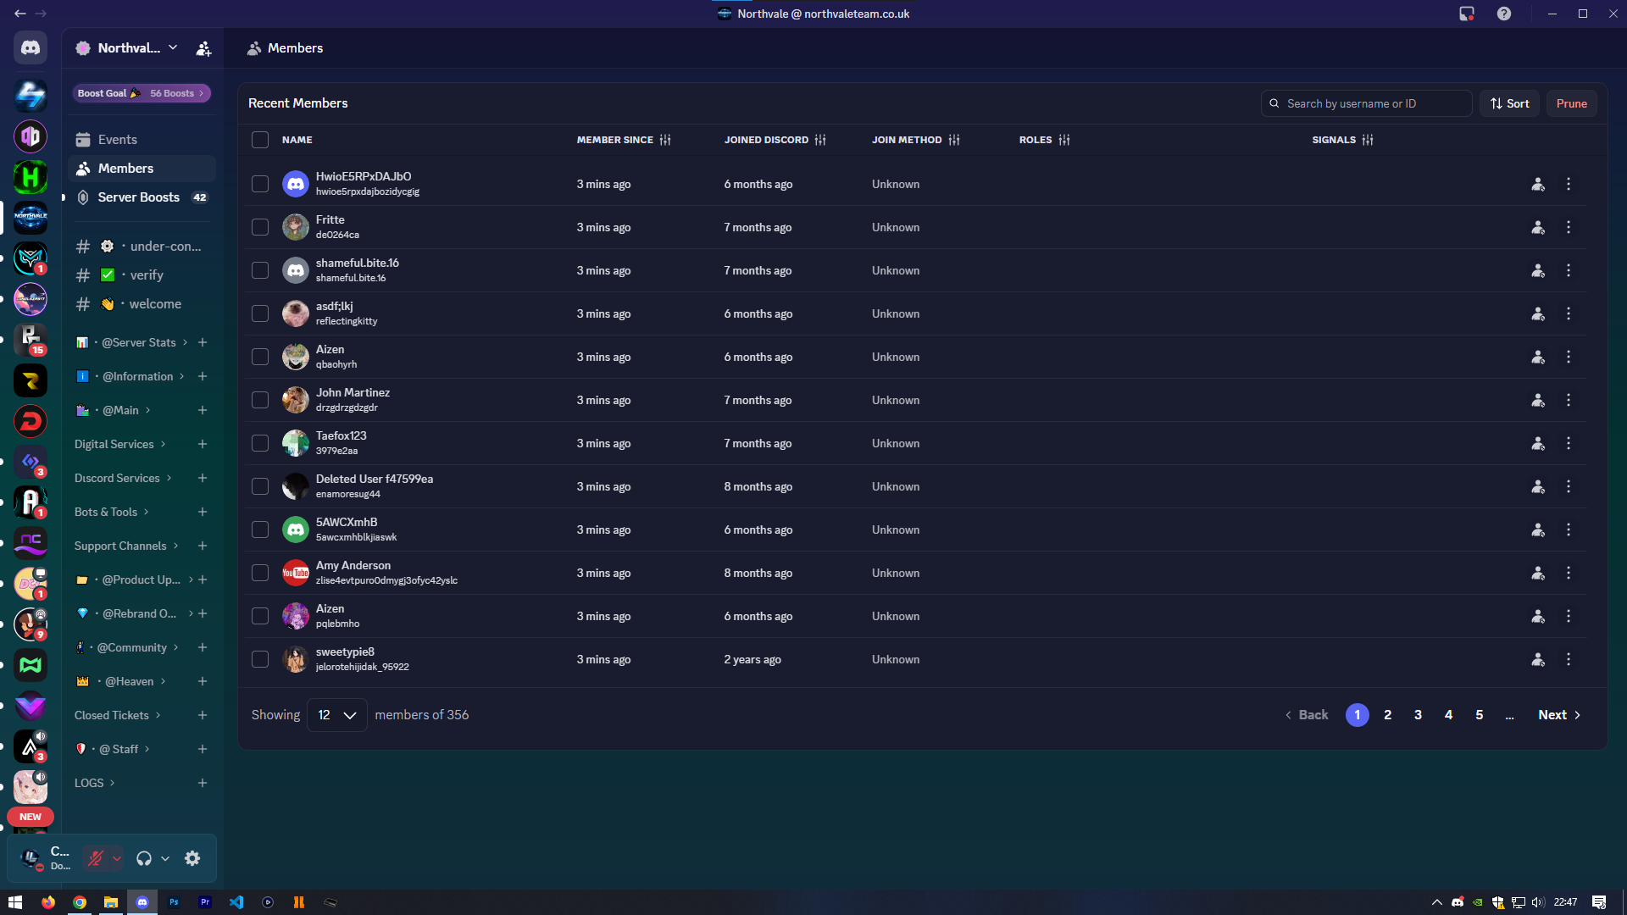Click the Member Since column filter icon
This screenshot has width=1627, height=915.
coord(665,140)
